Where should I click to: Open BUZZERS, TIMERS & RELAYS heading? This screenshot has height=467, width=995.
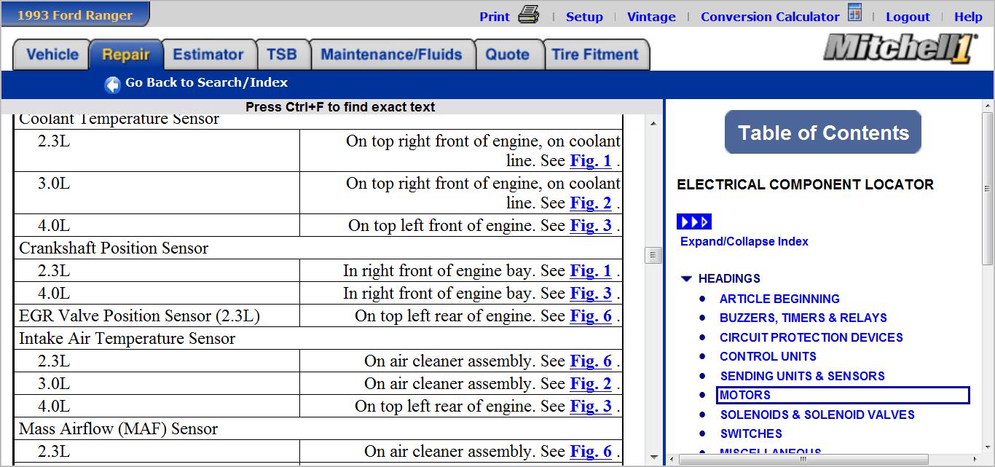point(803,318)
